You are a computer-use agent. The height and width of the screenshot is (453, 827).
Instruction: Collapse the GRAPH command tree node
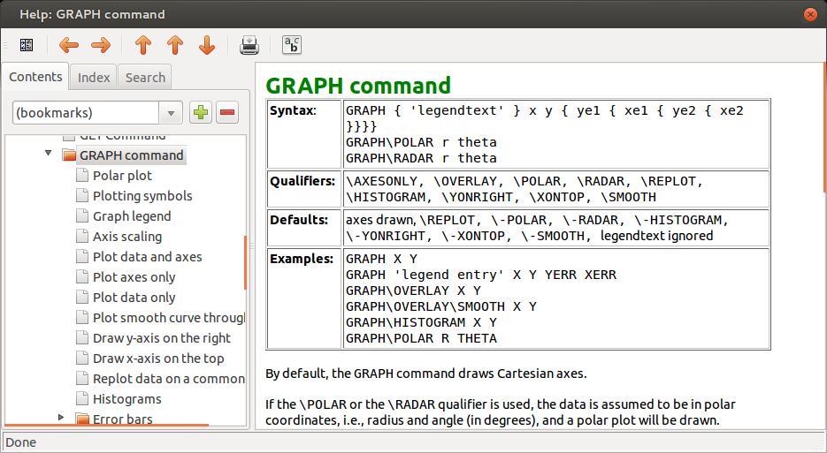(x=49, y=155)
